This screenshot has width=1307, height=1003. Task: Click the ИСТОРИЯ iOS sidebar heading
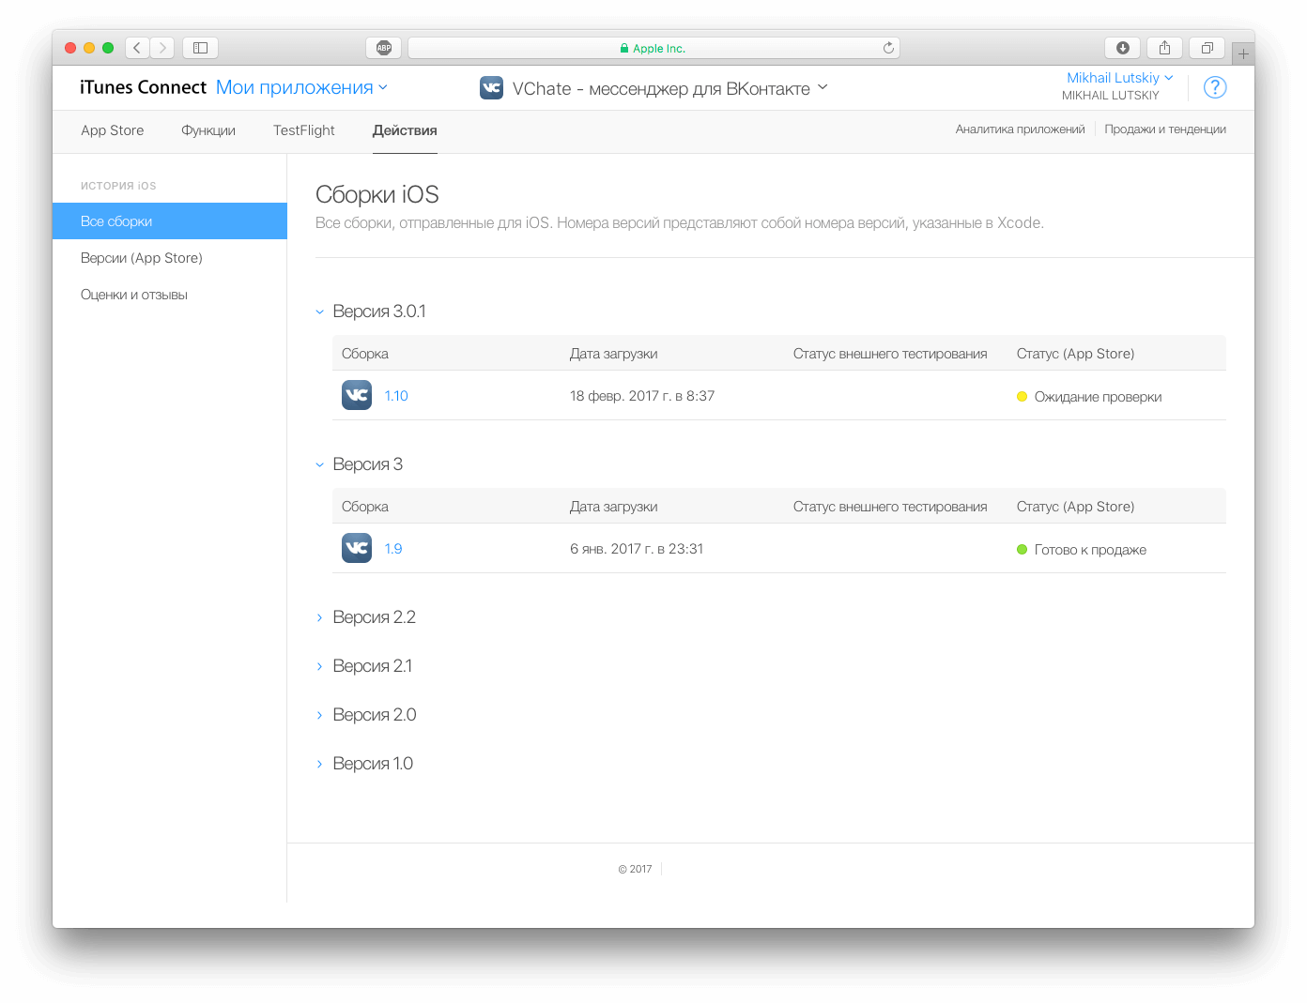click(x=118, y=186)
